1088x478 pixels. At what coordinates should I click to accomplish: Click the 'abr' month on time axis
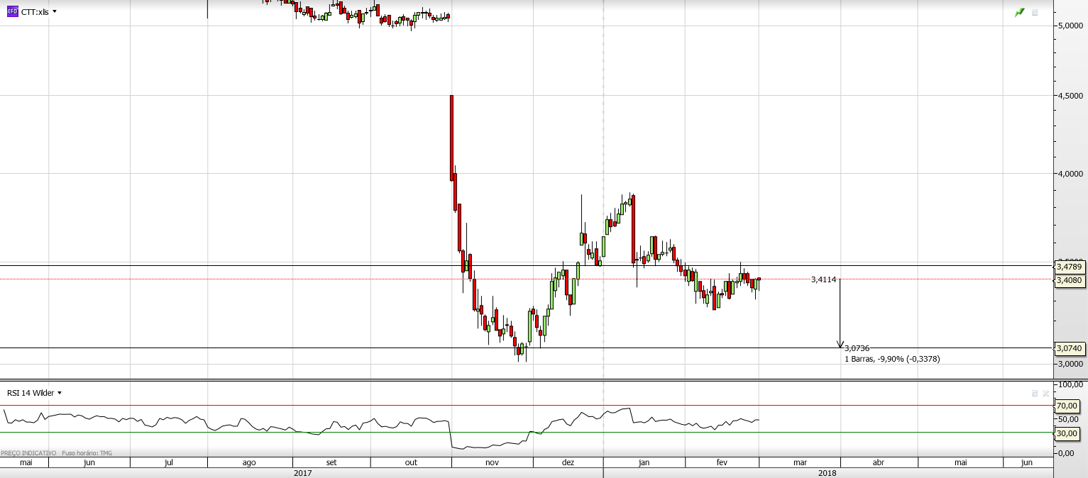tap(878, 462)
